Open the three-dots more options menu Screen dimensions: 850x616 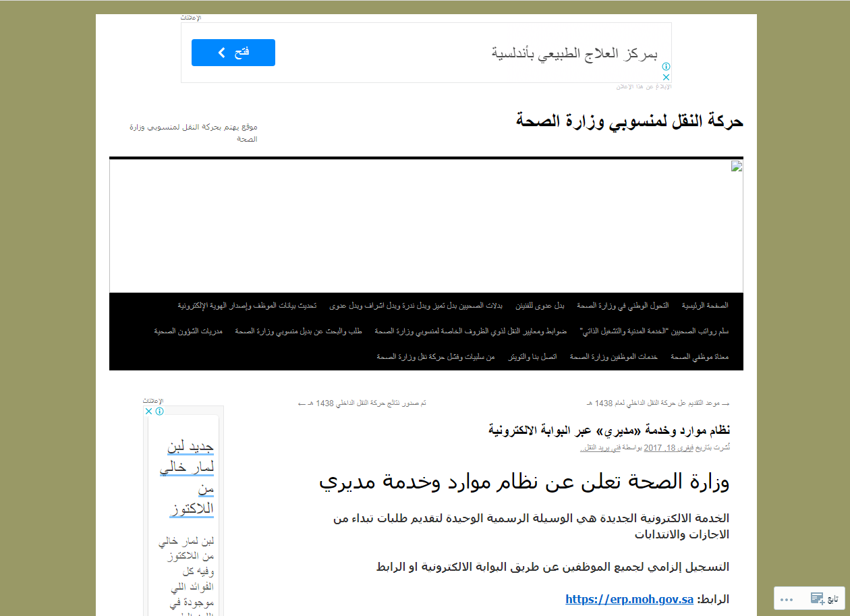[x=787, y=599]
